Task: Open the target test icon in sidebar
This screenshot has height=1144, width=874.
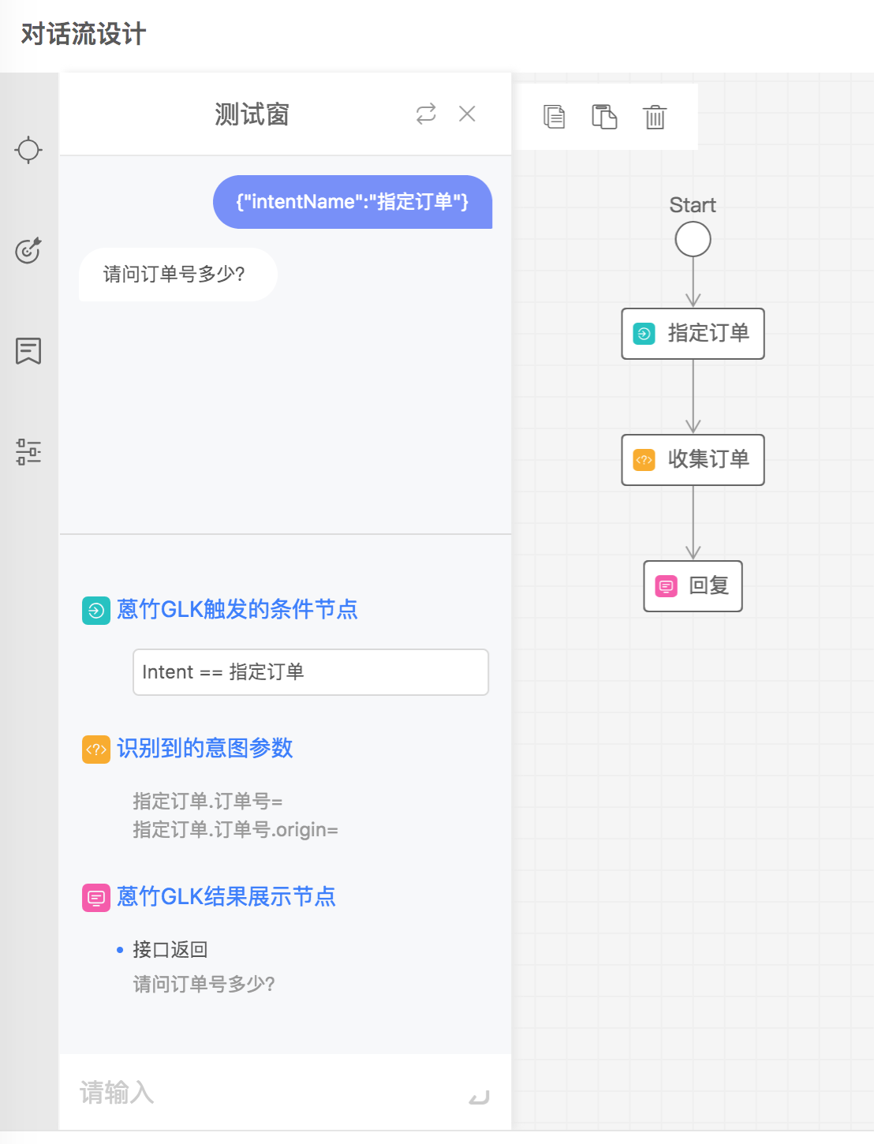Action: click(x=28, y=250)
